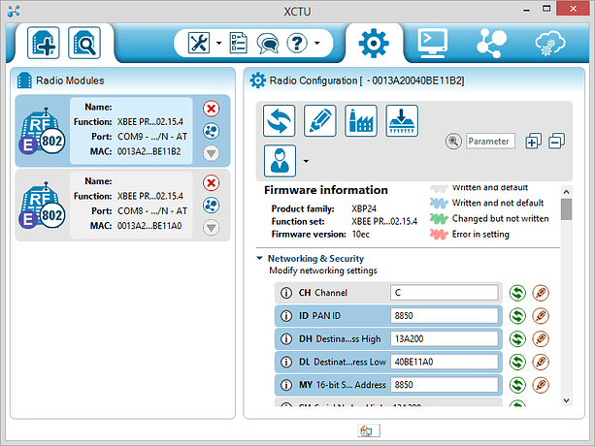This screenshot has width=595, height=446.
Task: Refresh the DL Destination Low setting
Action: (517, 362)
